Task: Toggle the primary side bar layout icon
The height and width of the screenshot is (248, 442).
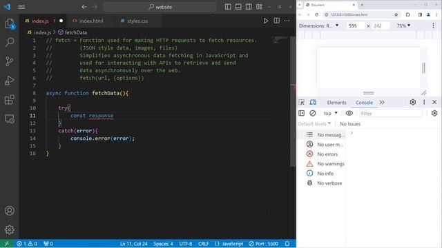Action: 228,7
